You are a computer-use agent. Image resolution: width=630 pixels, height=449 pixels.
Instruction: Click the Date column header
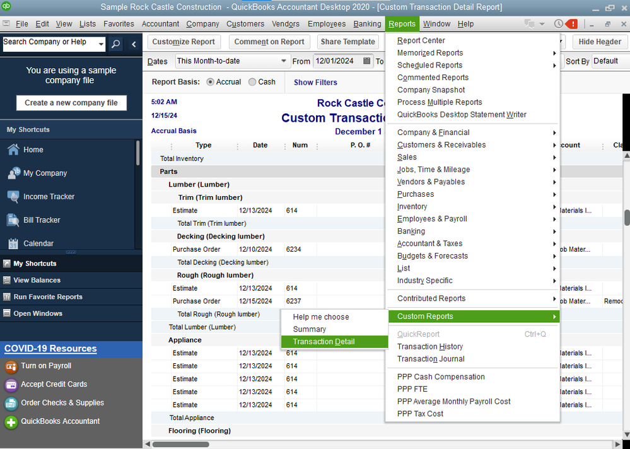click(260, 146)
